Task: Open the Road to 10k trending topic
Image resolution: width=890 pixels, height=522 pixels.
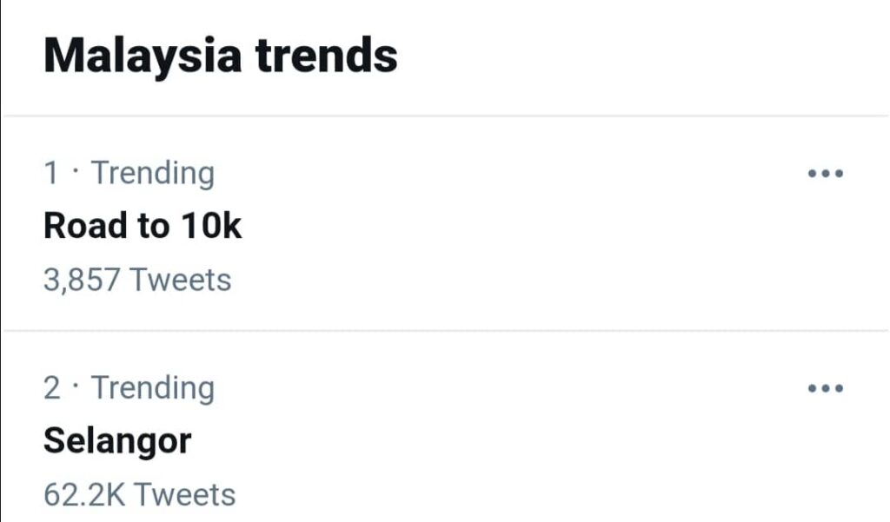Action: click(x=143, y=227)
